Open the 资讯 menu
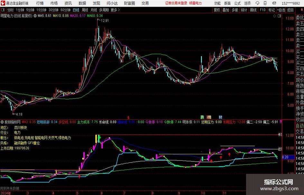The height and width of the screenshot is (195, 304). pos(68,3)
